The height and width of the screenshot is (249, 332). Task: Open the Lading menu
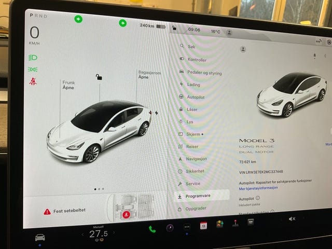pyautogui.click(x=190, y=85)
